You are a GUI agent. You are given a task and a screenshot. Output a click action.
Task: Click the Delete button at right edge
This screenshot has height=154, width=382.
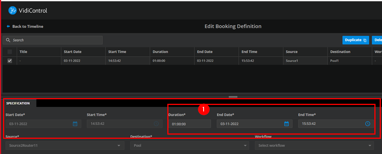tap(377, 40)
